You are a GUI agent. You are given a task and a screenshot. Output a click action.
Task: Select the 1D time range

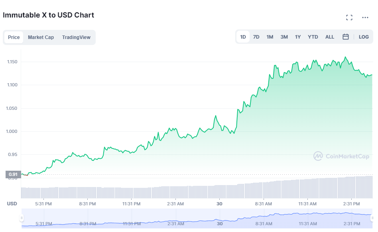click(x=243, y=37)
